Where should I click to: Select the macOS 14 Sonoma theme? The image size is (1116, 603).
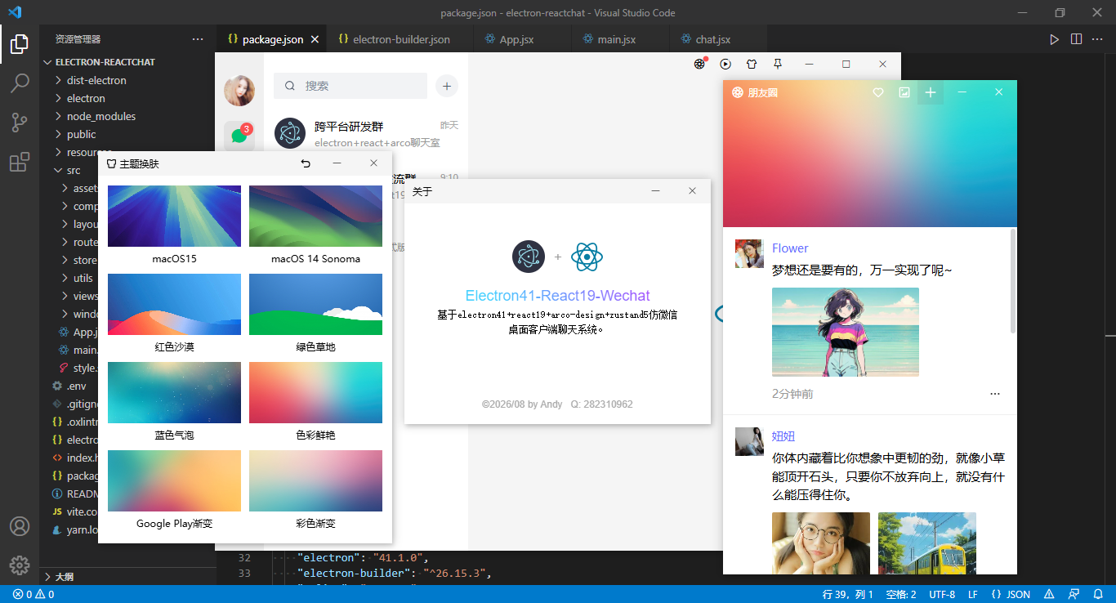pos(315,216)
